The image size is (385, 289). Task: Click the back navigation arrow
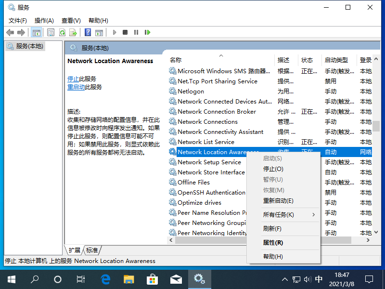coord(11,32)
